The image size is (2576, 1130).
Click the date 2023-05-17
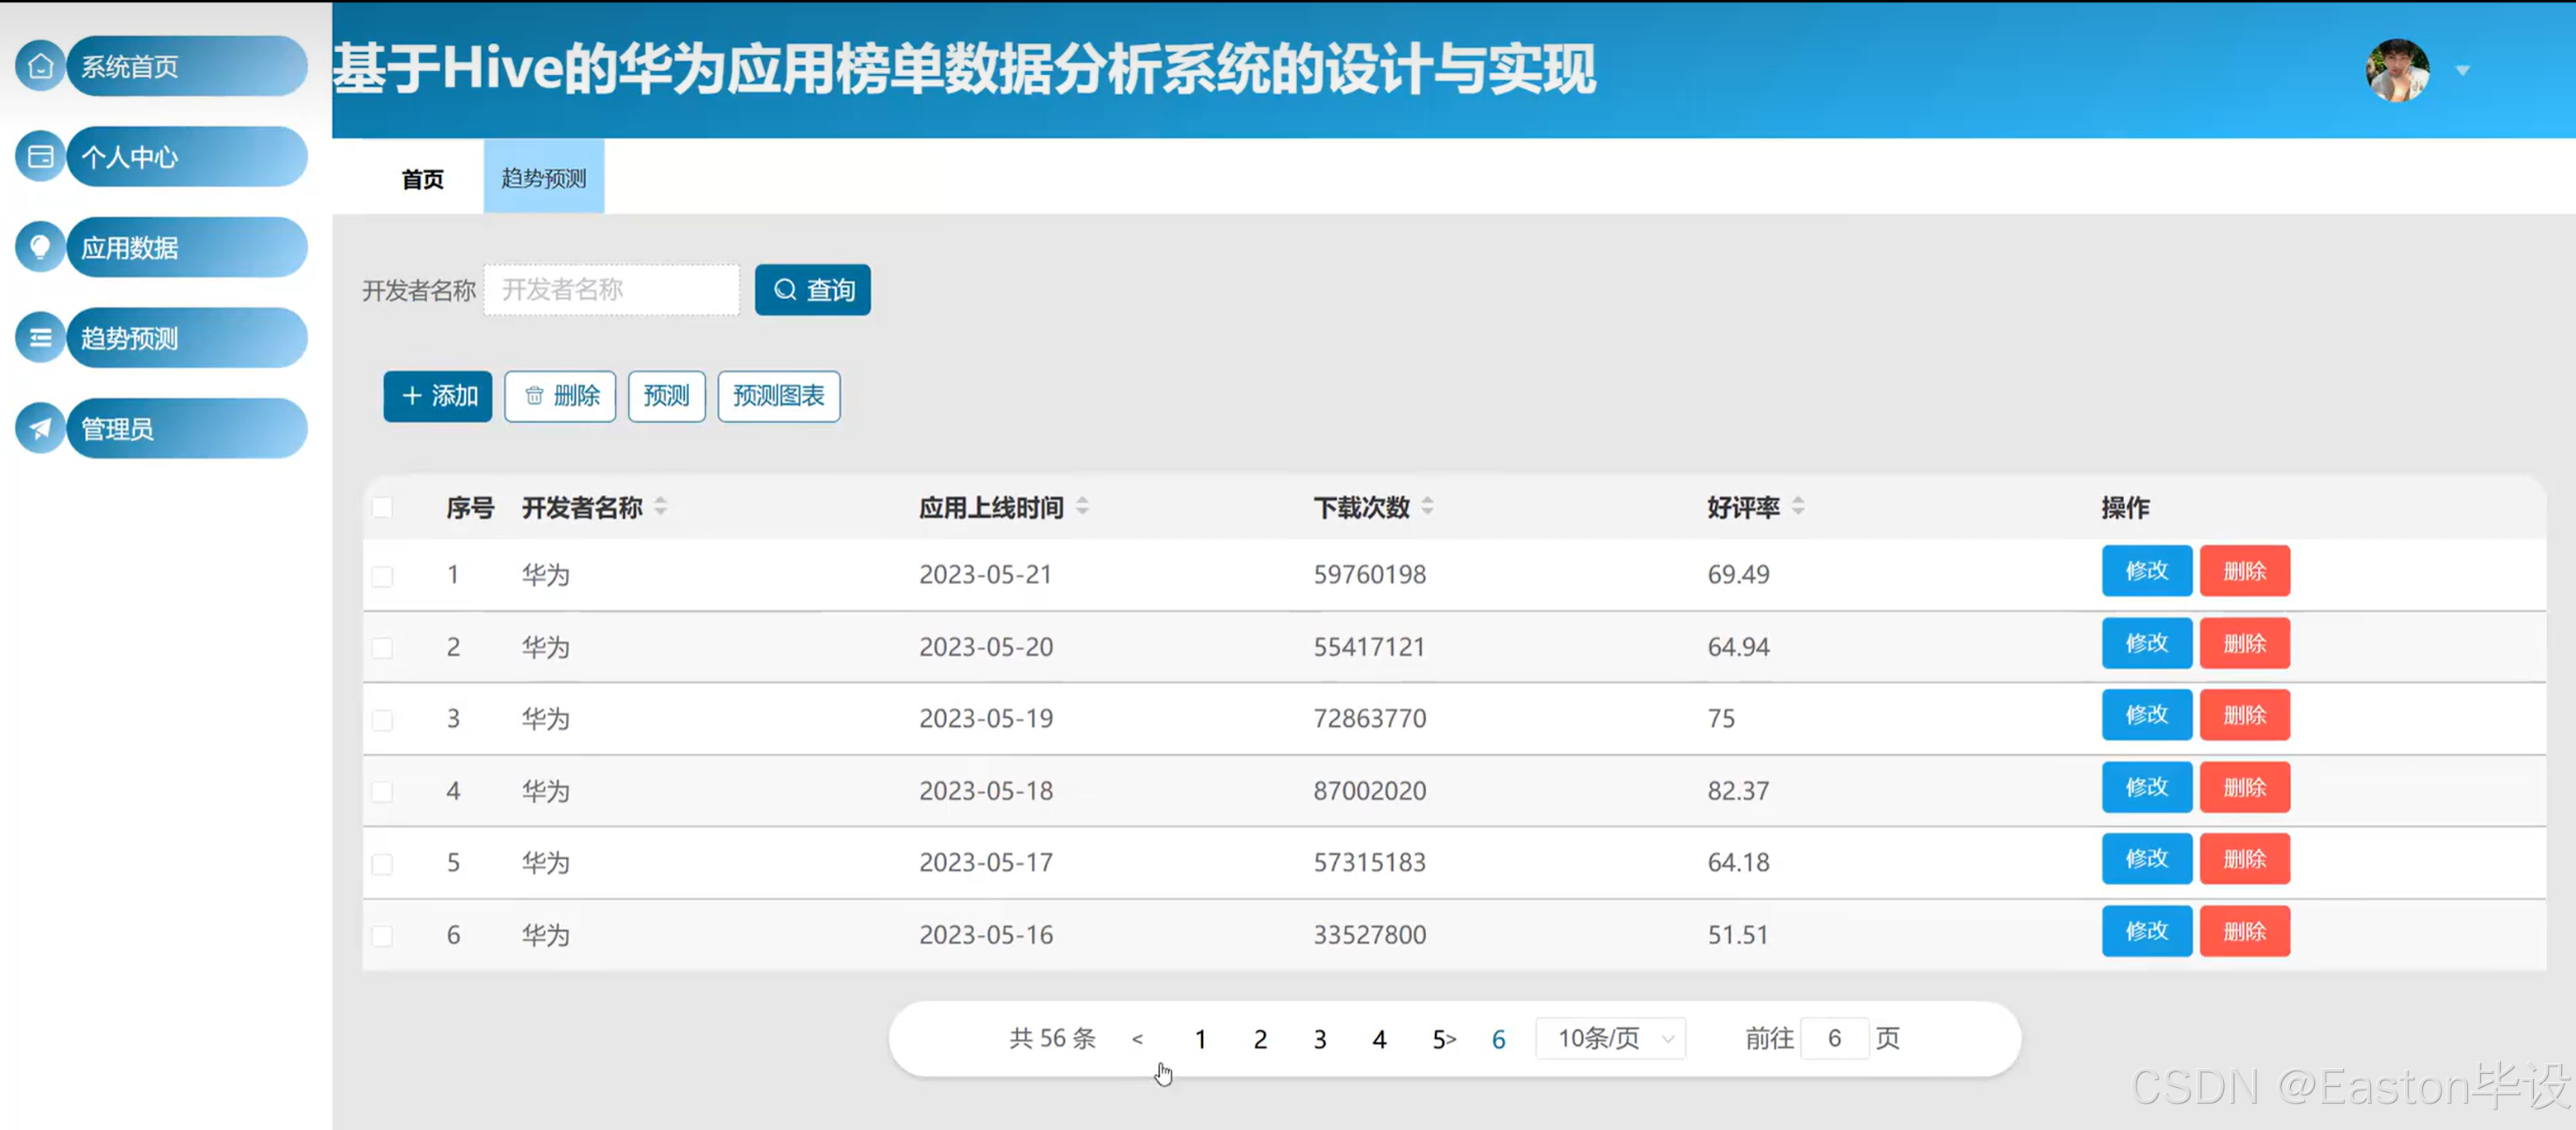point(986,863)
